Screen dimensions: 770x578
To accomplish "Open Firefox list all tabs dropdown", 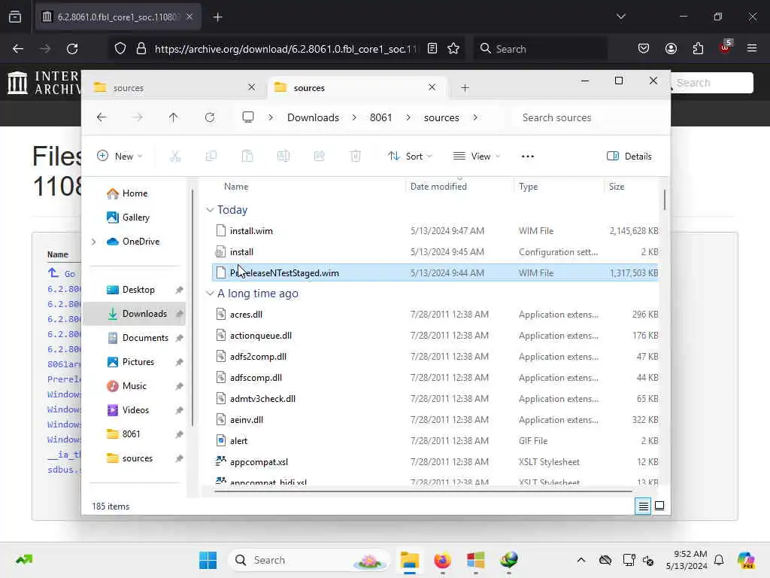I will [x=620, y=17].
